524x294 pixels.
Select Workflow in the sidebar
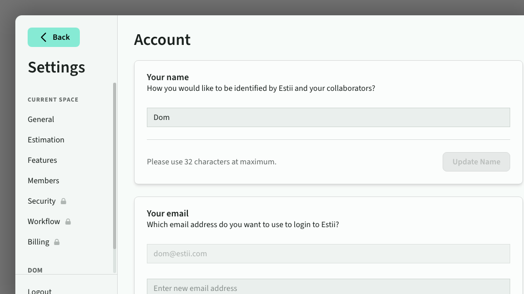(44, 222)
